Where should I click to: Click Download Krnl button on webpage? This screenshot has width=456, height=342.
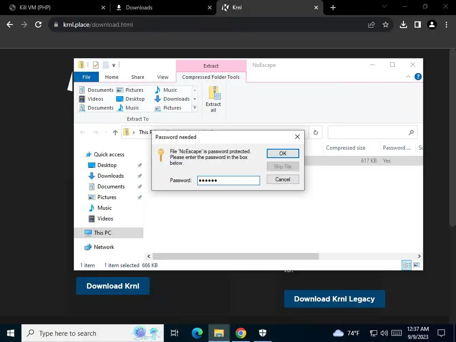[x=113, y=286]
